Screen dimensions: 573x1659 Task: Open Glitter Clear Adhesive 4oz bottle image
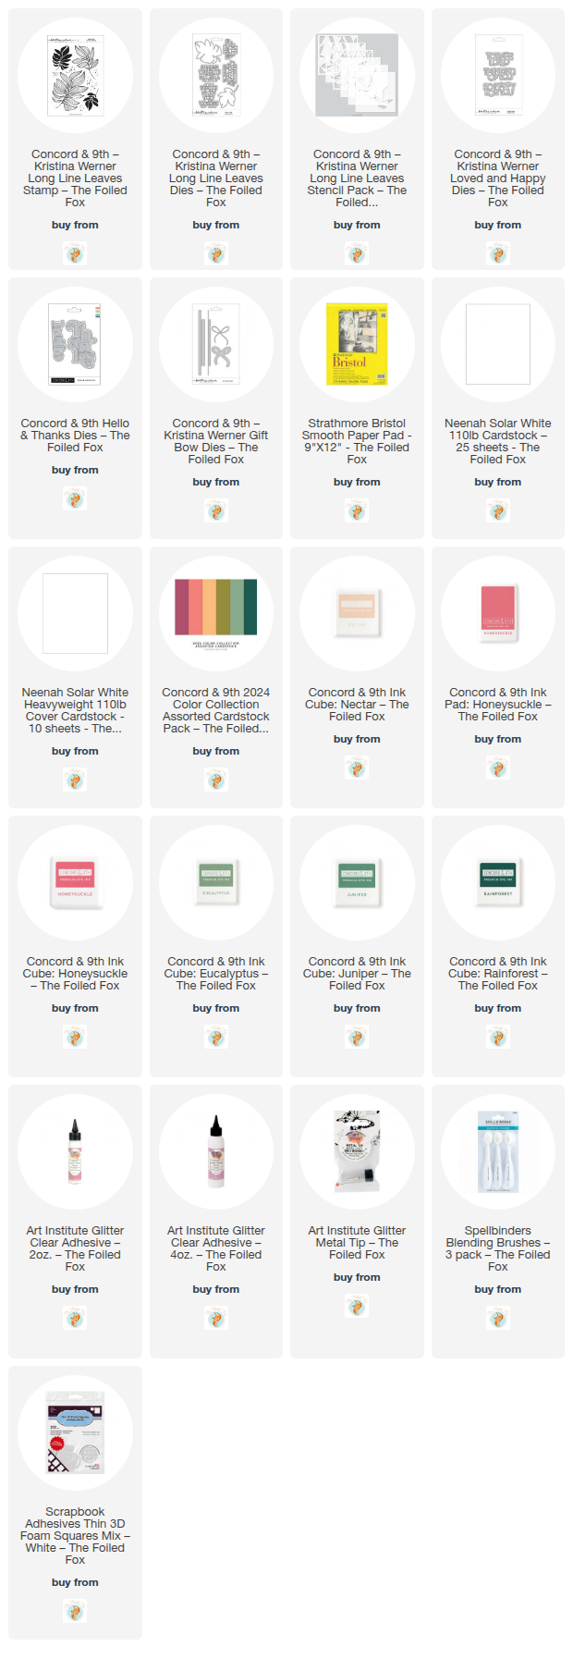pos(216,1152)
